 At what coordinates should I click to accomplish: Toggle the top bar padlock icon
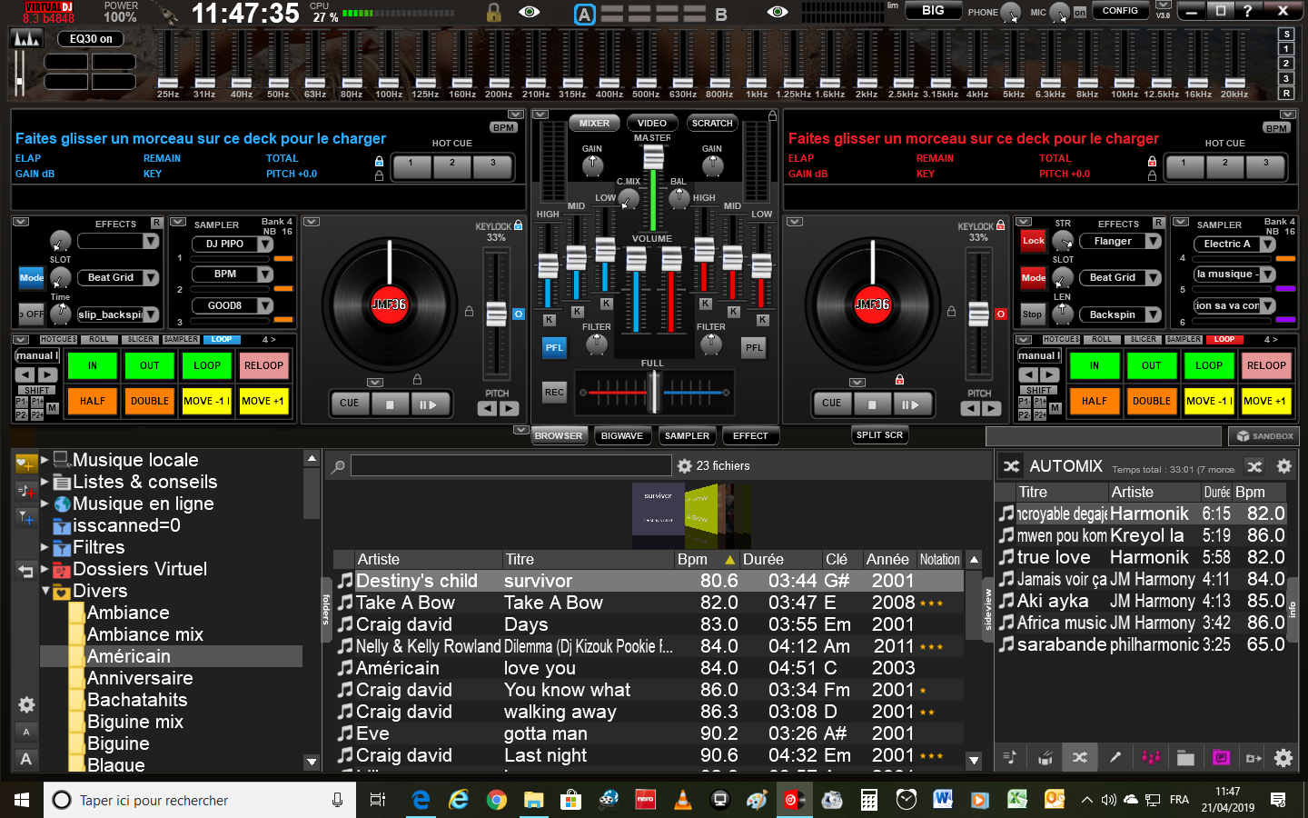click(x=493, y=13)
